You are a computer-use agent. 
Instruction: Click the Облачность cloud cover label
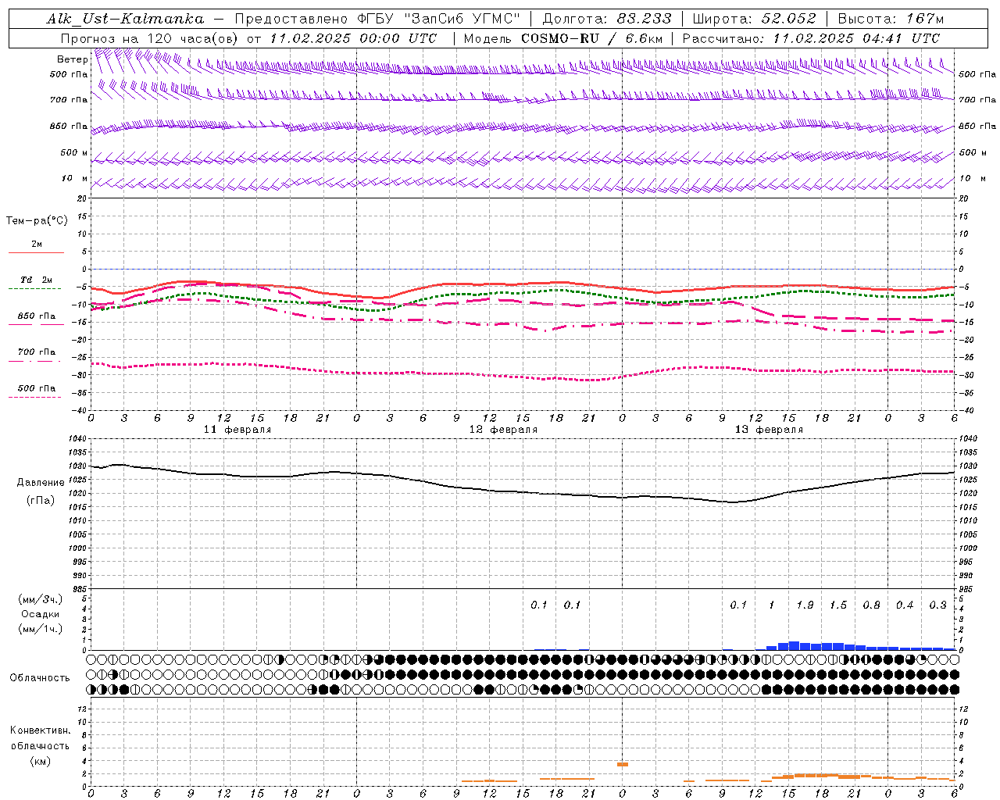point(40,678)
